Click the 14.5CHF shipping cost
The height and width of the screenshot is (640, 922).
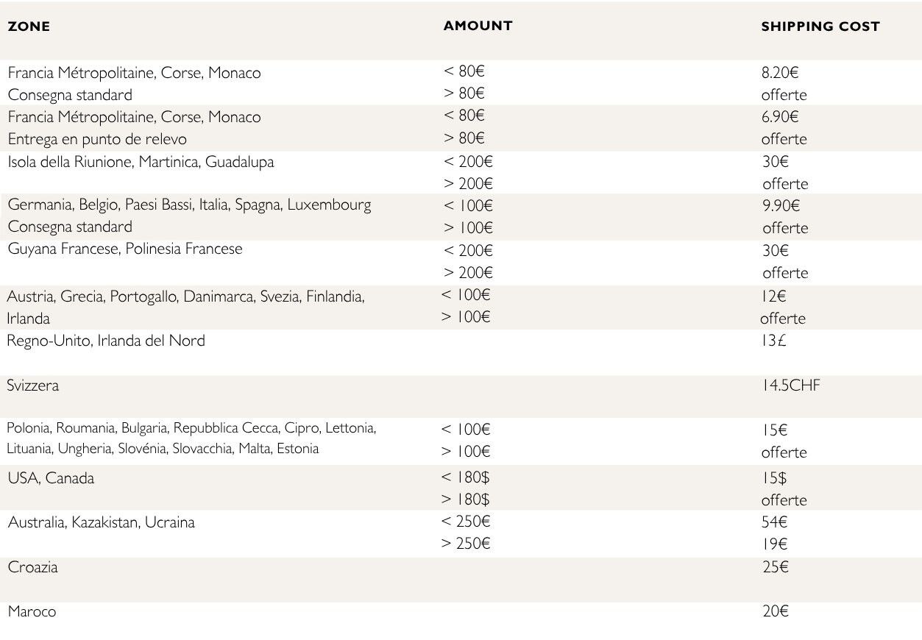[790, 385]
